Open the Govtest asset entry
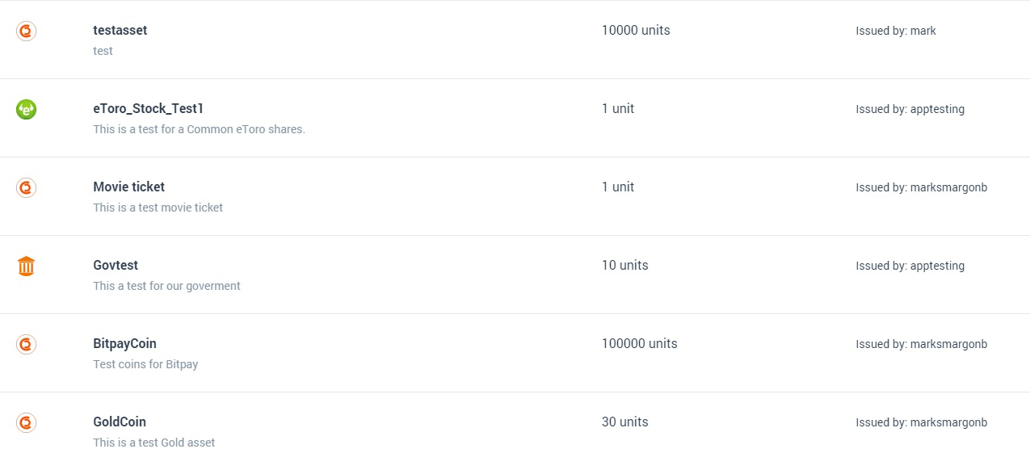Image resolution: width=1030 pixels, height=470 pixels. (x=116, y=266)
